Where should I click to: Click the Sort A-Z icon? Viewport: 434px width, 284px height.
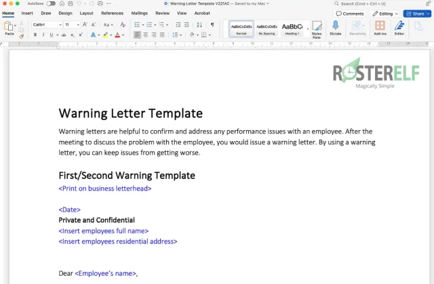199,24
